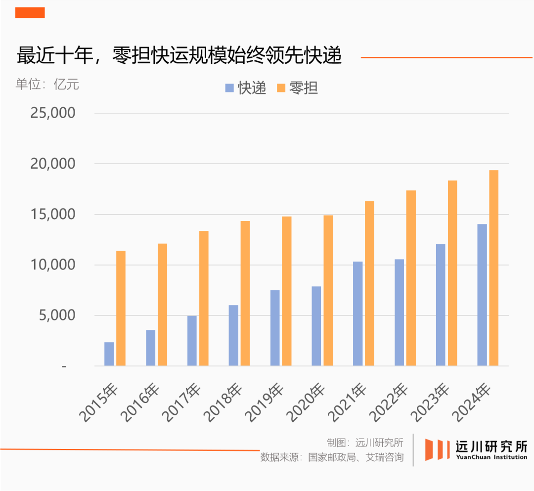Click the blue 快递 bar for 2024年
Image resolution: width=534 pixels, height=491 pixels.
tap(482, 295)
